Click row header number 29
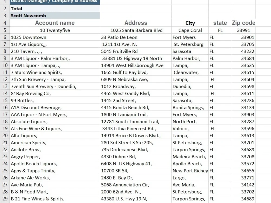This screenshot has height=203, width=271. tap(5, 199)
